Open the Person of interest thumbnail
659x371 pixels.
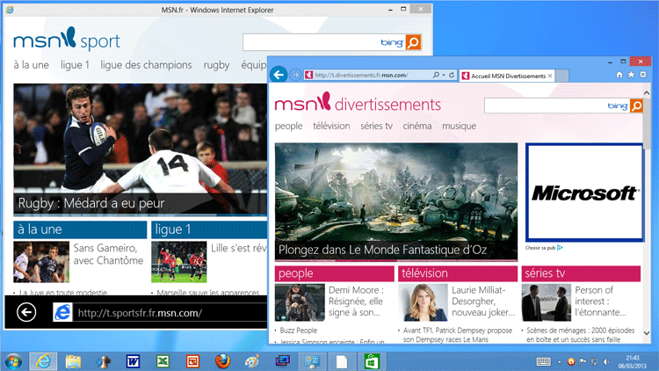(546, 302)
